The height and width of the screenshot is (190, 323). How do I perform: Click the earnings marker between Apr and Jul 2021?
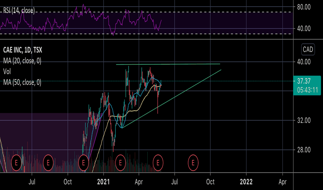pyautogui.click(x=158, y=163)
